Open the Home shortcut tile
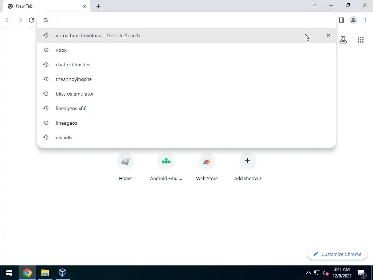This screenshot has width=373, height=280. coord(125,167)
